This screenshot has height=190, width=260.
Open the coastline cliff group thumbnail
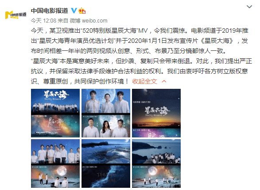point(156,163)
